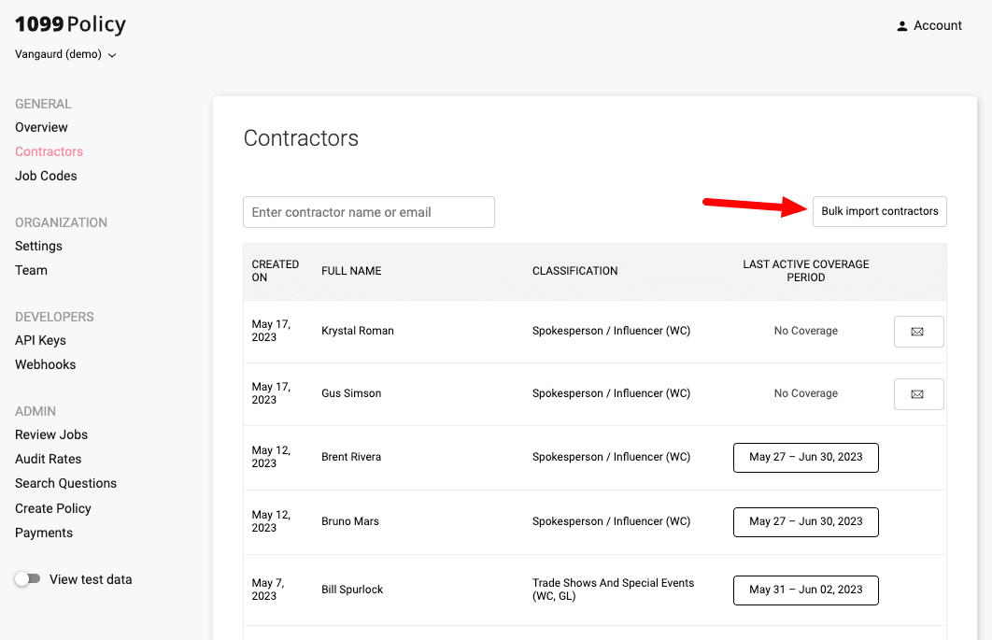Go to Create Policy

tap(52, 508)
